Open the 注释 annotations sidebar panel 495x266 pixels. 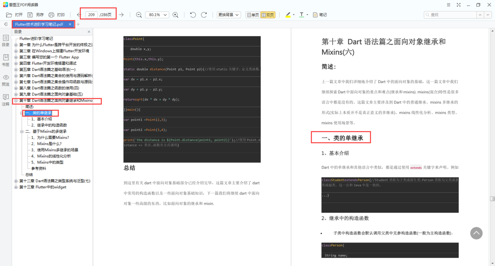click(x=6, y=100)
